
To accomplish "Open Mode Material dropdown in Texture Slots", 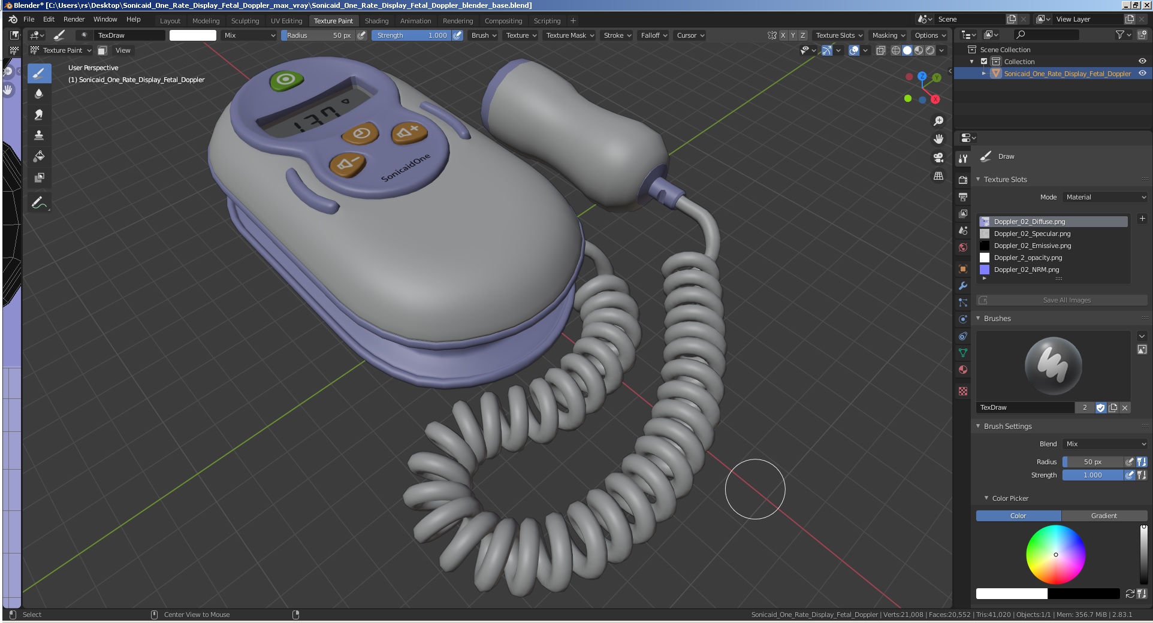I will (1105, 197).
